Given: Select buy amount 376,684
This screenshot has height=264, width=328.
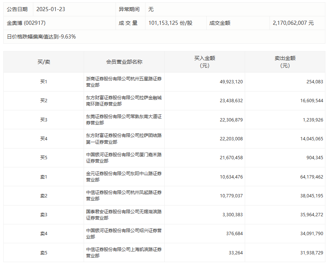Looking at the screenshot, I should coord(234,234).
